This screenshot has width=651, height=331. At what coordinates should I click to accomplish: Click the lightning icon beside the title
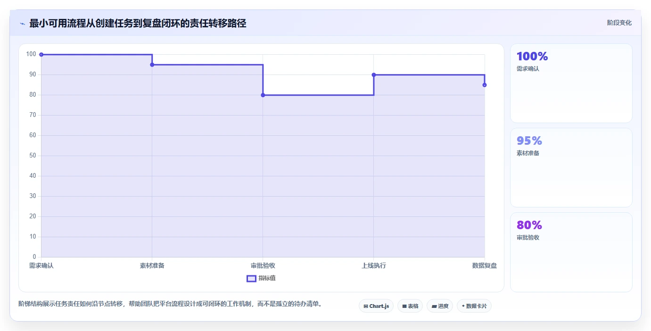23,23
